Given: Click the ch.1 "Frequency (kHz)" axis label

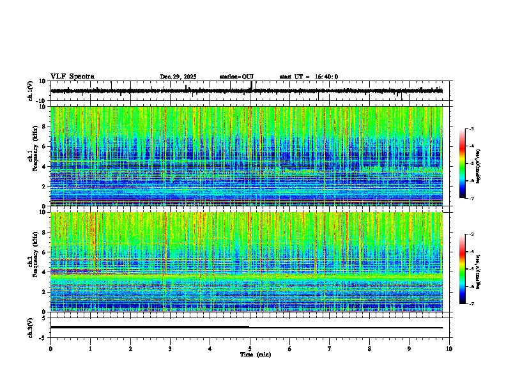Looking at the screenshot, I should coord(36,149).
